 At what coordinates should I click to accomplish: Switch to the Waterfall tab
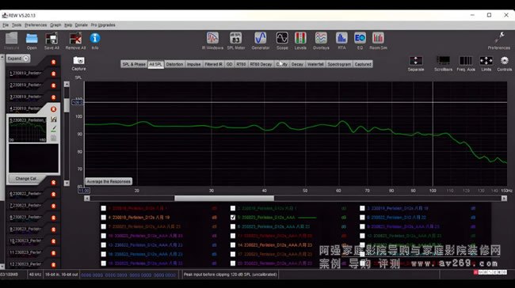pos(315,64)
